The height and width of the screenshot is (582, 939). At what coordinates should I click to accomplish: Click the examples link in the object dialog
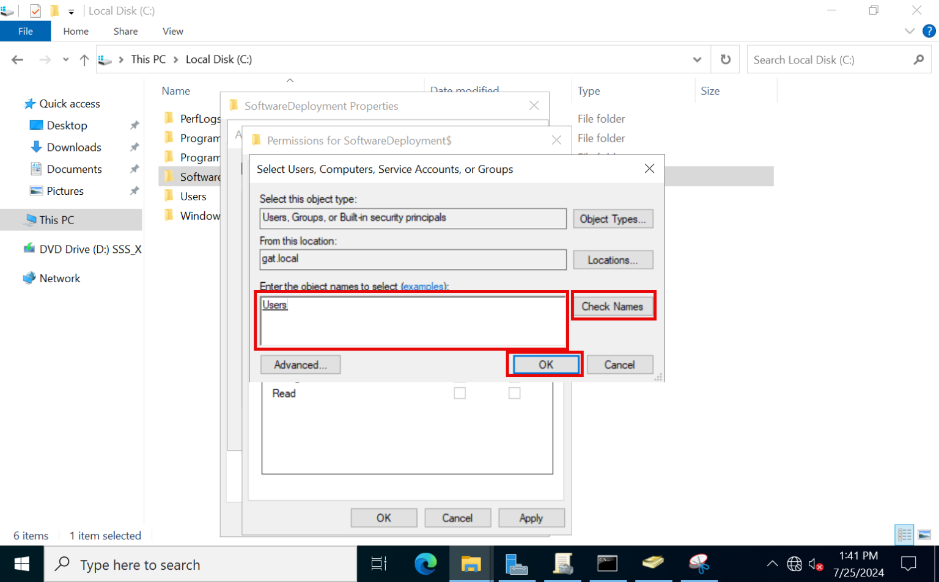tap(424, 286)
